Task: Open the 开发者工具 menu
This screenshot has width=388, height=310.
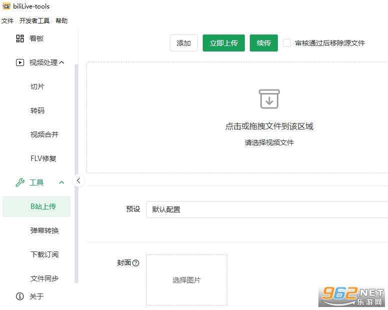Action: 35,21
